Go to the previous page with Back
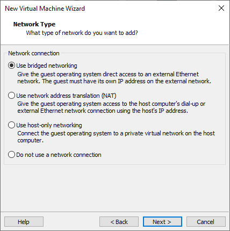 (x=119, y=222)
